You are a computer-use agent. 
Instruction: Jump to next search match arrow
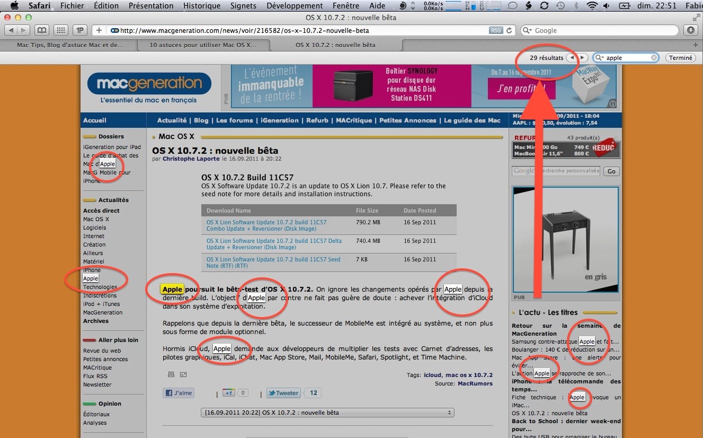click(583, 58)
